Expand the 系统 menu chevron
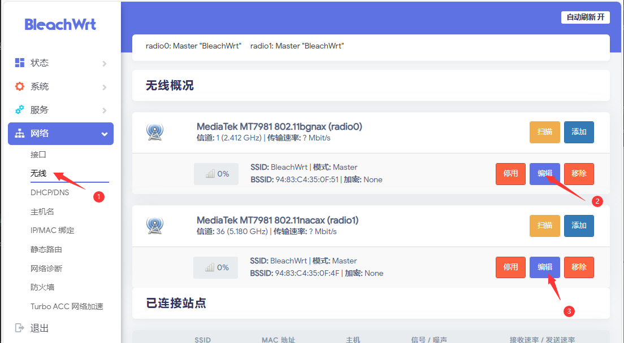 pyautogui.click(x=104, y=87)
